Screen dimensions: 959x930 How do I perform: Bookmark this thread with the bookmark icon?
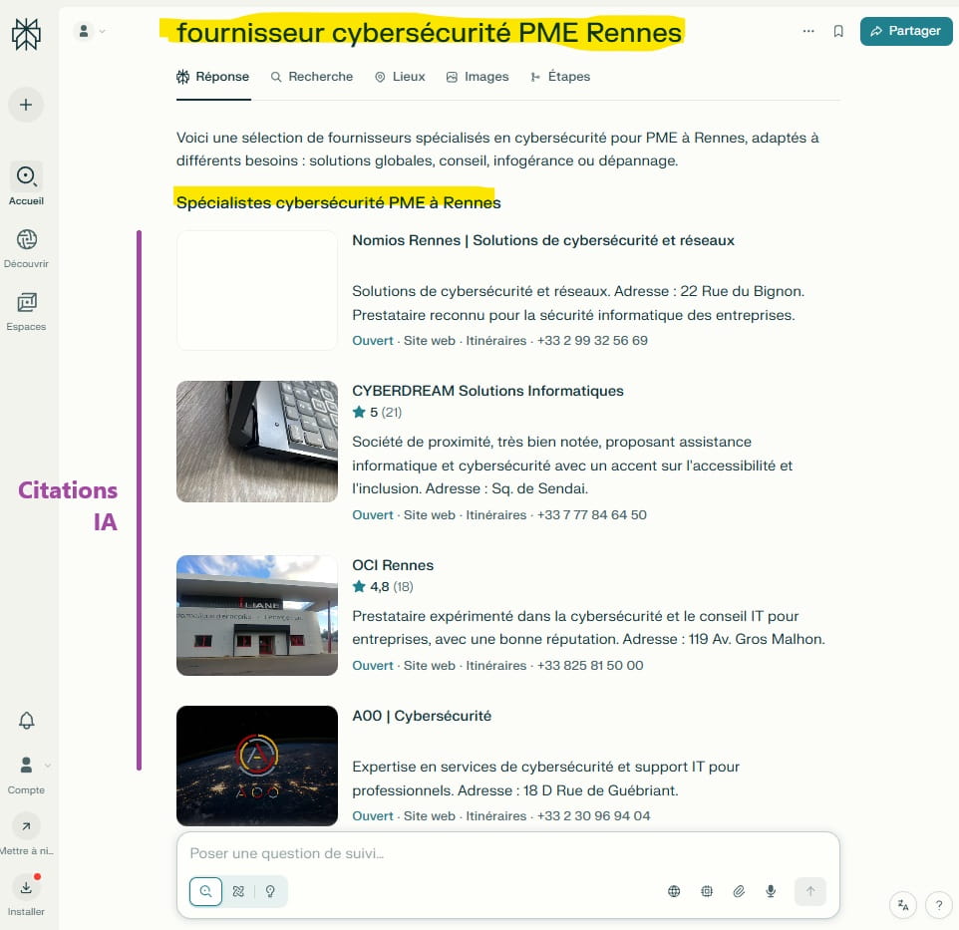(x=838, y=31)
